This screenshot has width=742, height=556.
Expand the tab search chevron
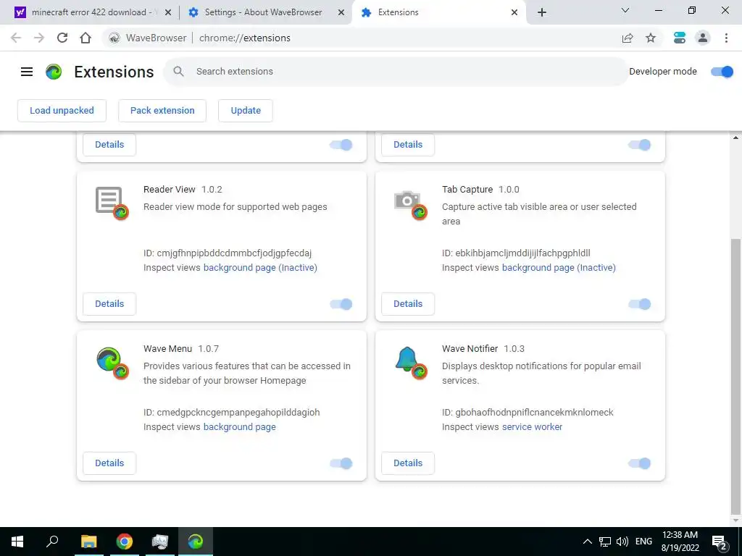[x=625, y=10]
